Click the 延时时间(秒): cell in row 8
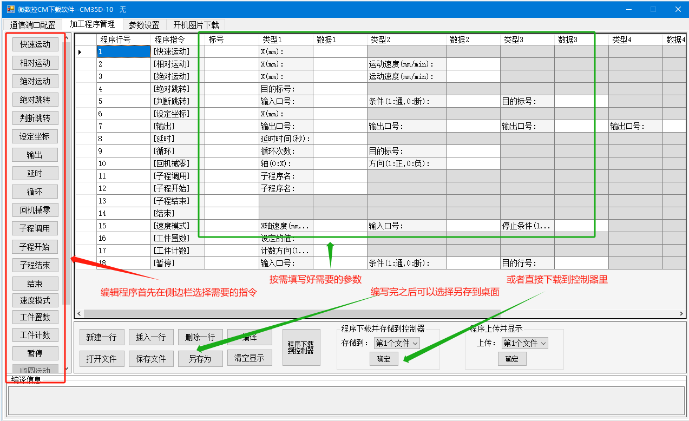 tap(286, 139)
